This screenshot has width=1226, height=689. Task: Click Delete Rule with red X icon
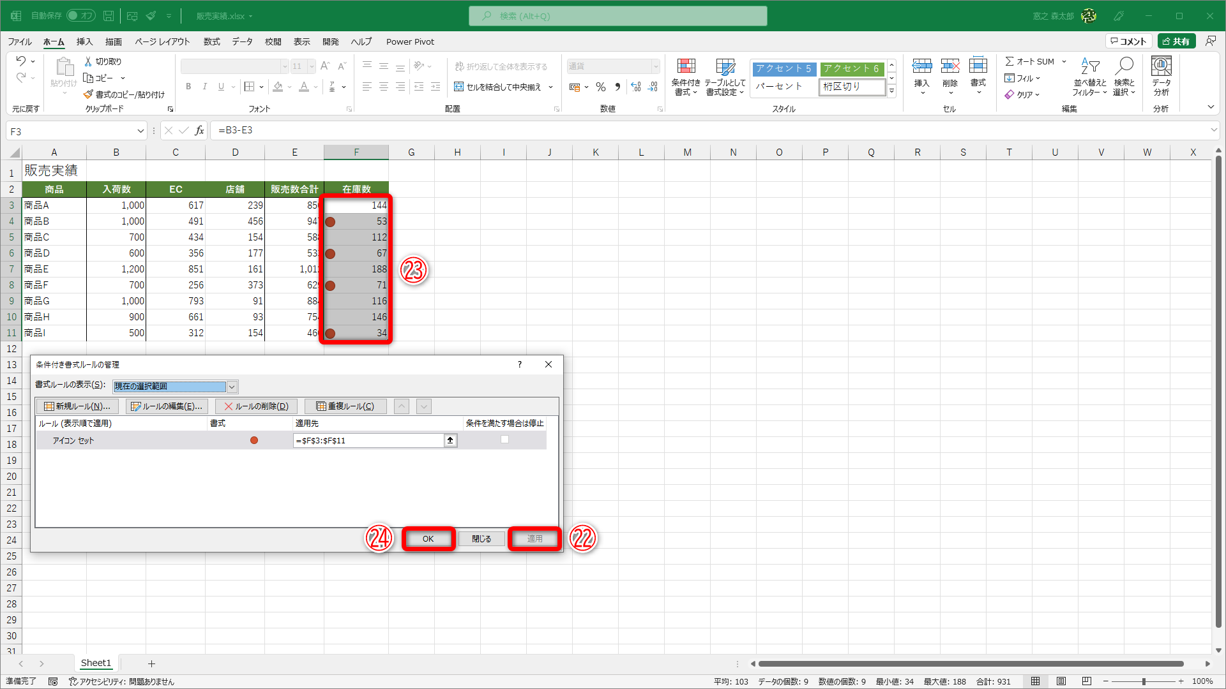[x=256, y=406]
